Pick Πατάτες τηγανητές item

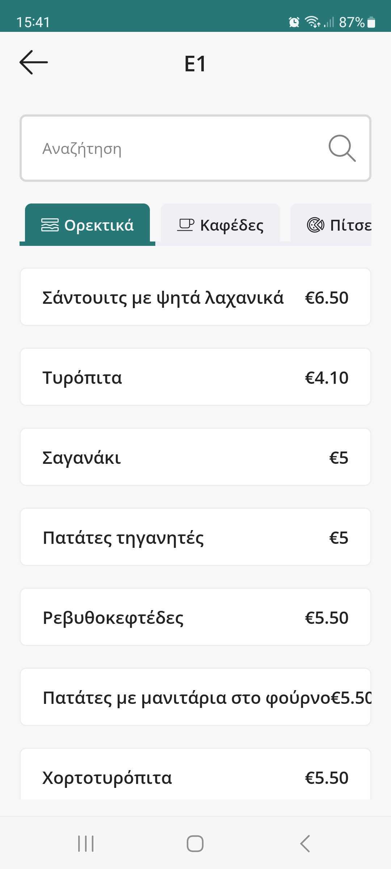pos(195,537)
